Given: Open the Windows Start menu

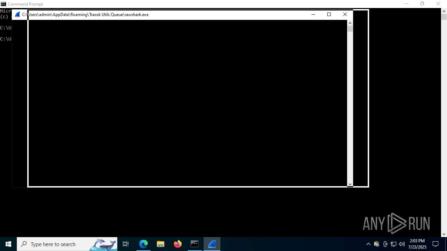Looking at the screenshot, I should pos(8,244).
